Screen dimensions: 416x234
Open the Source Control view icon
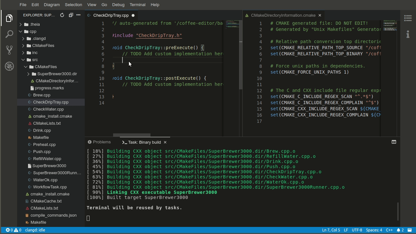(9, 50)
